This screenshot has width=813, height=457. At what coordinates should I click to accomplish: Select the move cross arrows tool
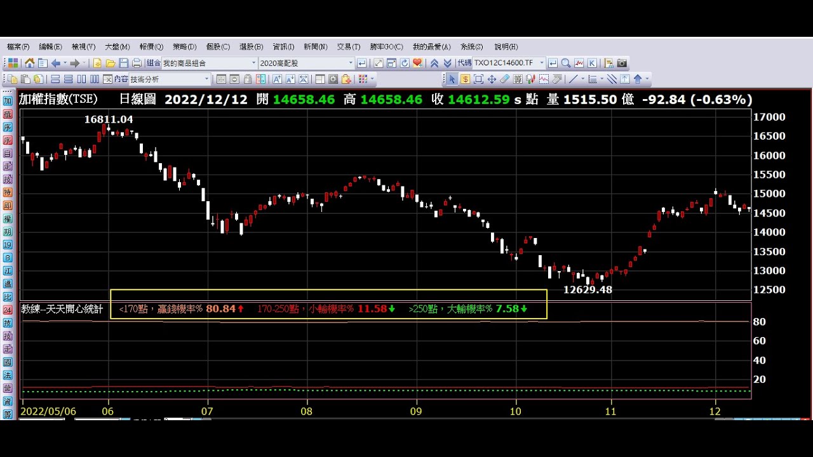[492, 79]
